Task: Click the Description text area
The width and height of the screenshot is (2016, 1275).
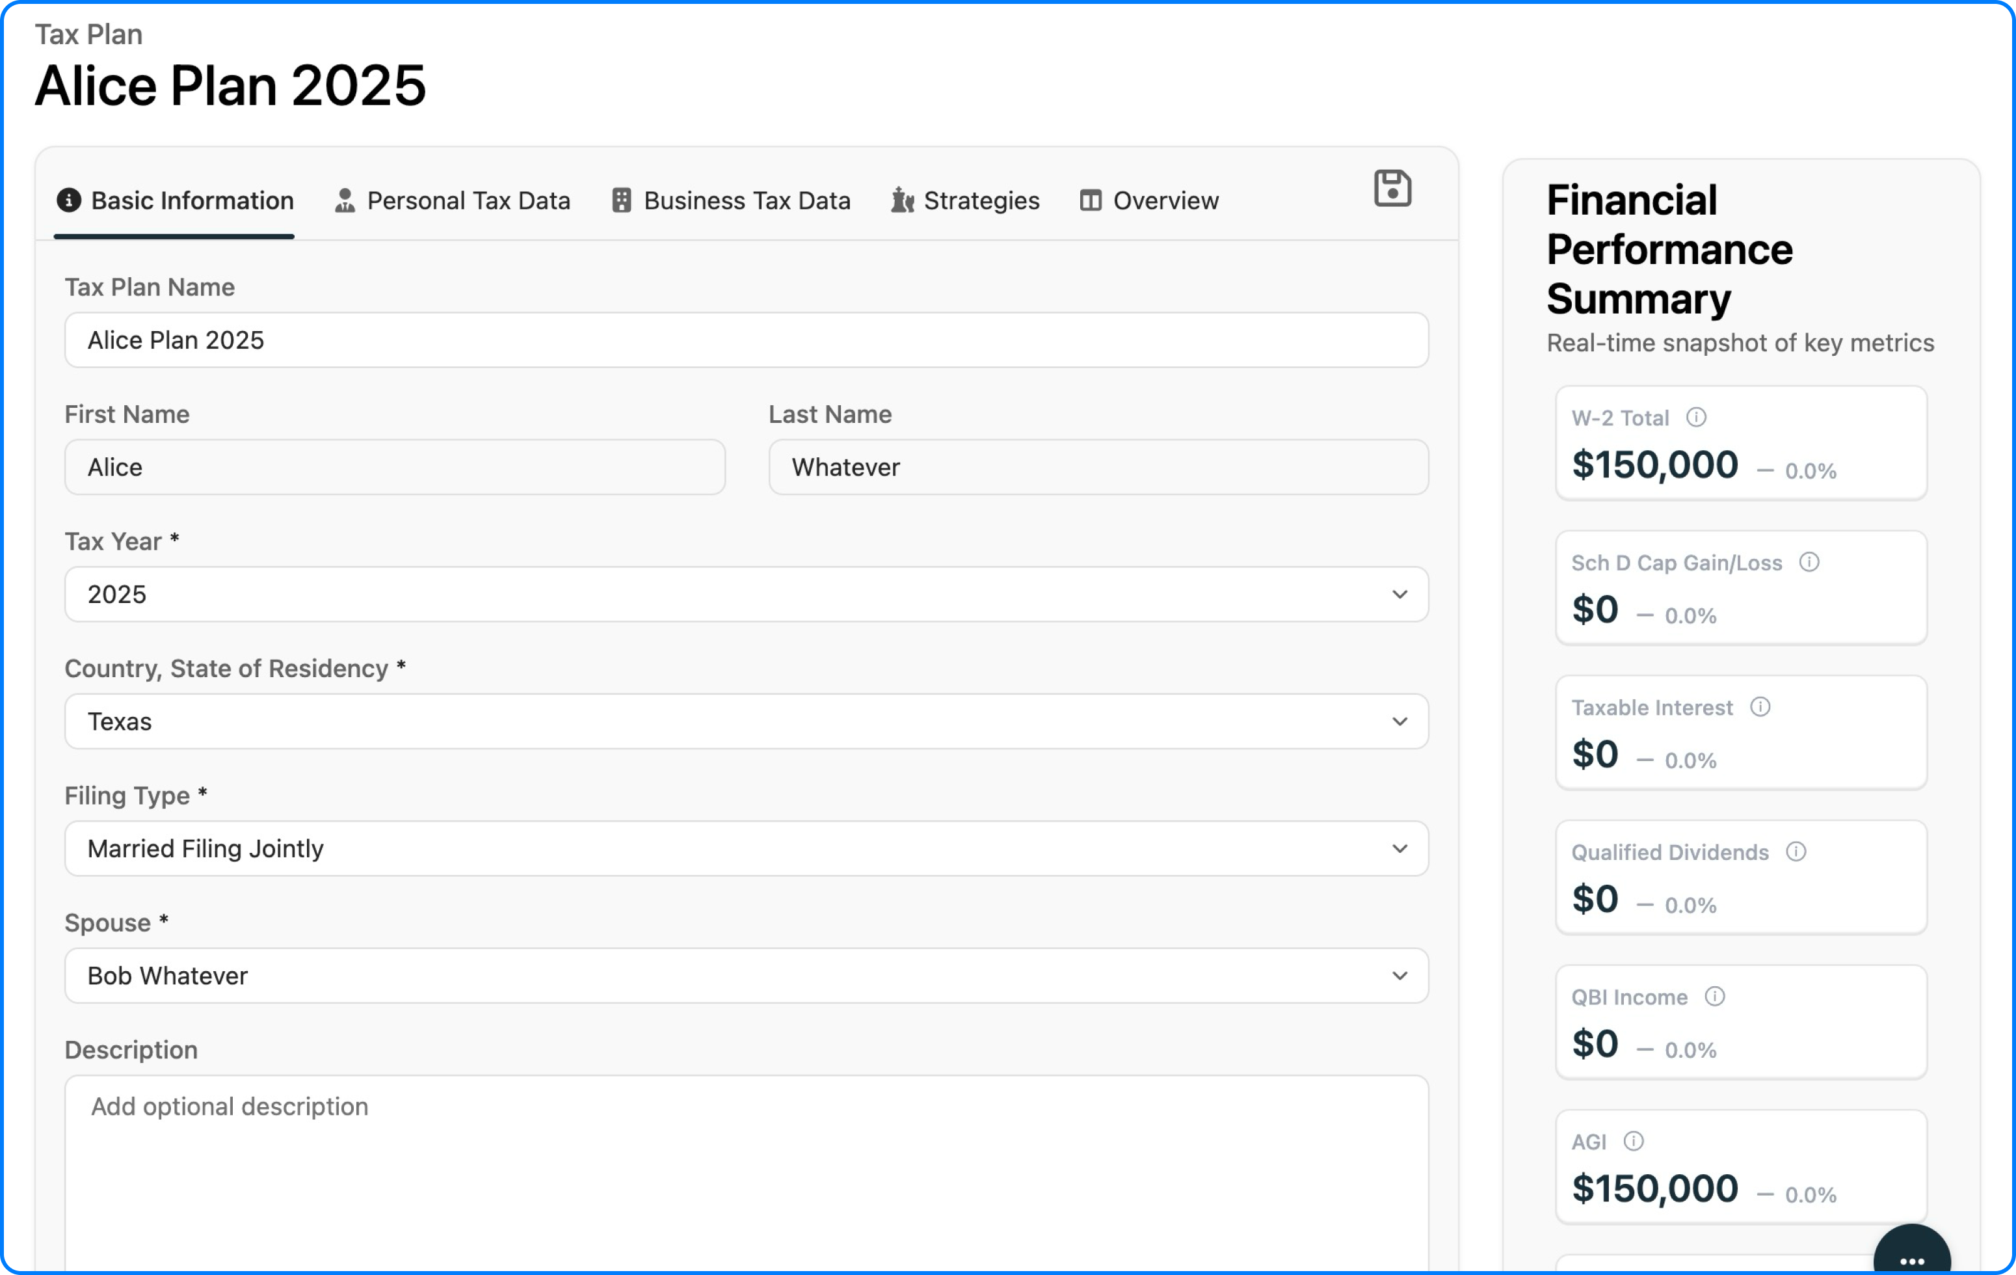Action: point(746,1174)
